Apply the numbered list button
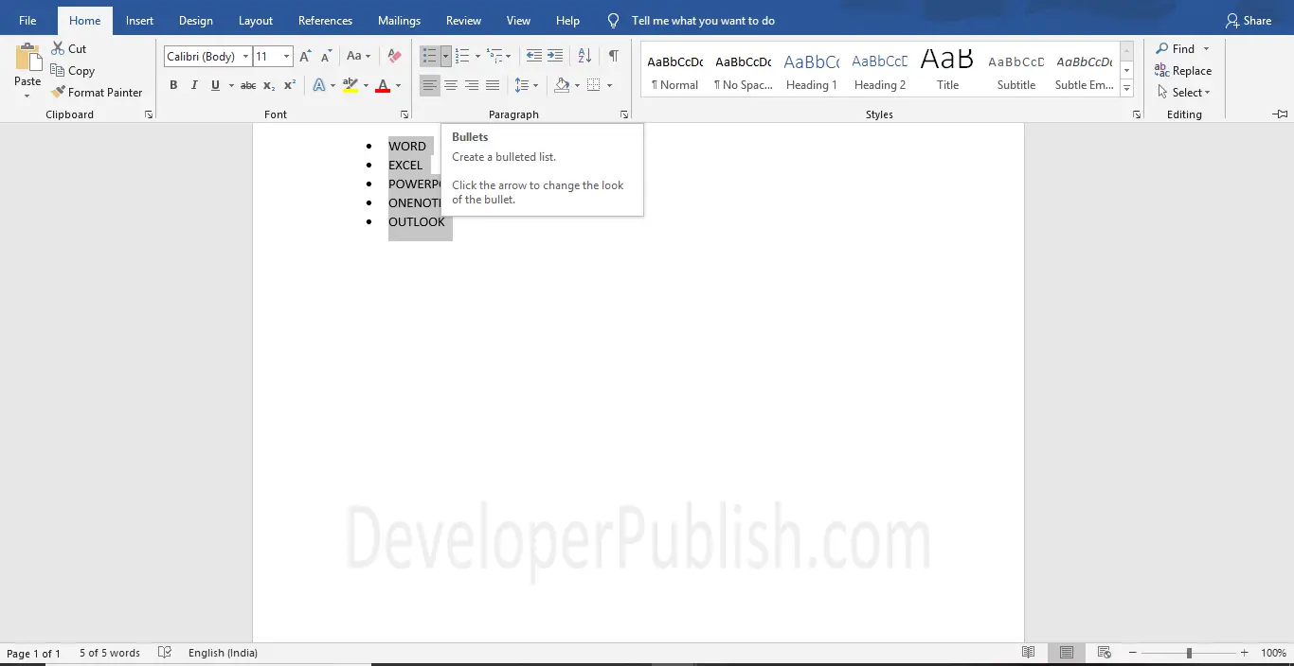1294x666 pixels. point(462,57)
